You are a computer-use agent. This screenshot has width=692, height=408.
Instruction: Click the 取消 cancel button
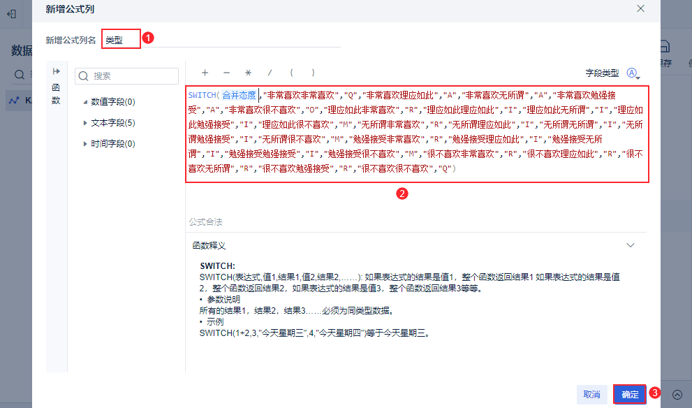(x=592, y=394)
